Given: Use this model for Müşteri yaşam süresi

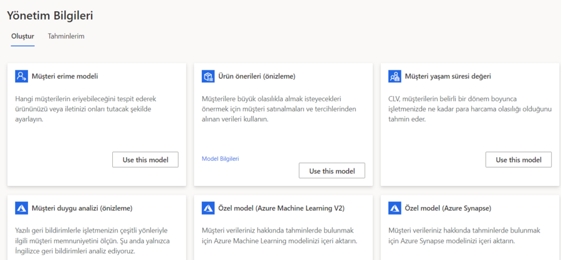Looking at the screenshot, I should click(x=519, y=160).
